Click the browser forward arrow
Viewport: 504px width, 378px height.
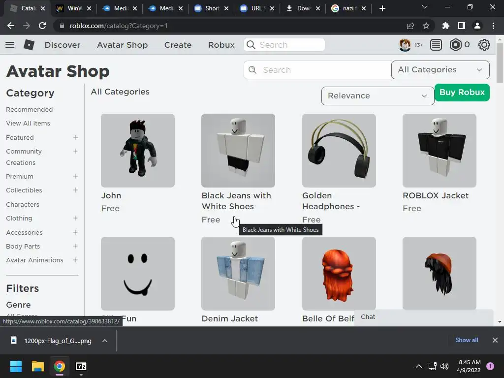point(27,26)
